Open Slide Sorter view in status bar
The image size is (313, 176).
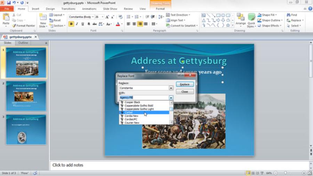[253, 173]
